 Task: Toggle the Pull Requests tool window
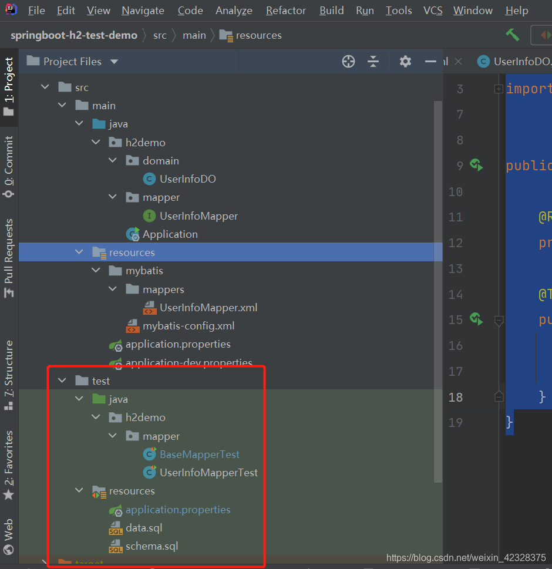tap(9, 258)
